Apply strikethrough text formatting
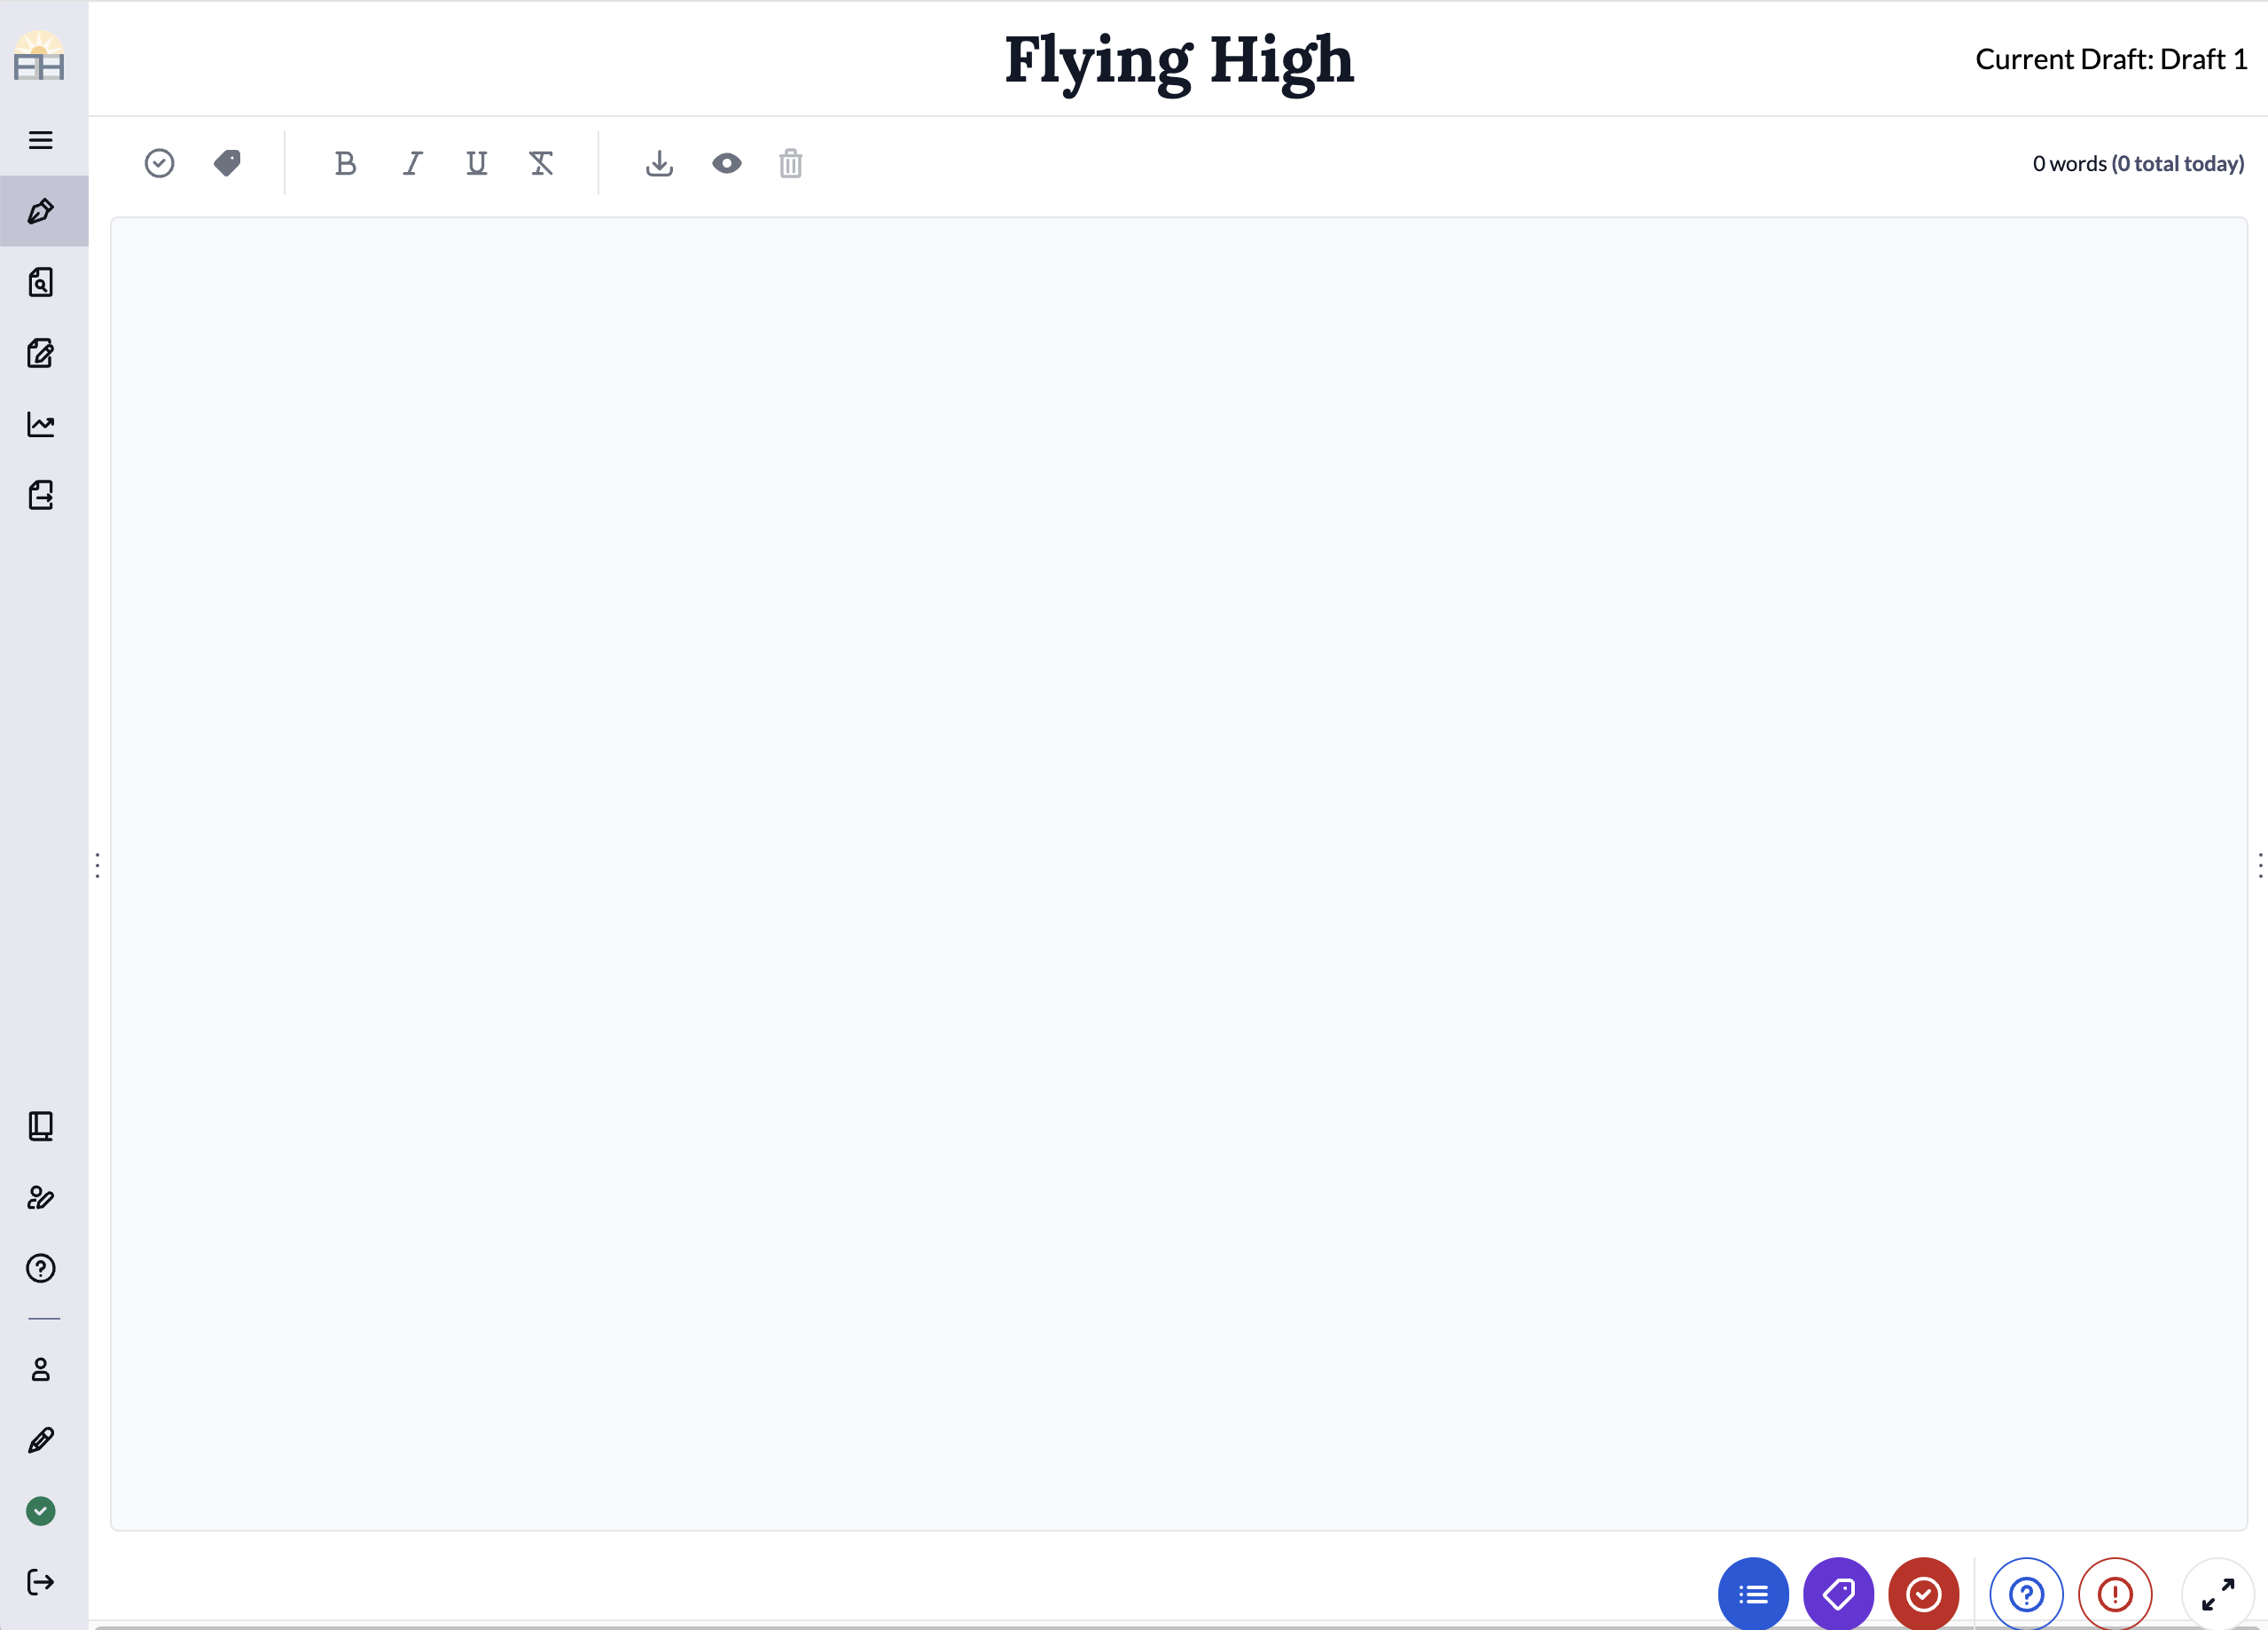Screen dimensions: 2268x1630 pyautogui.click(x=543, y=162)
